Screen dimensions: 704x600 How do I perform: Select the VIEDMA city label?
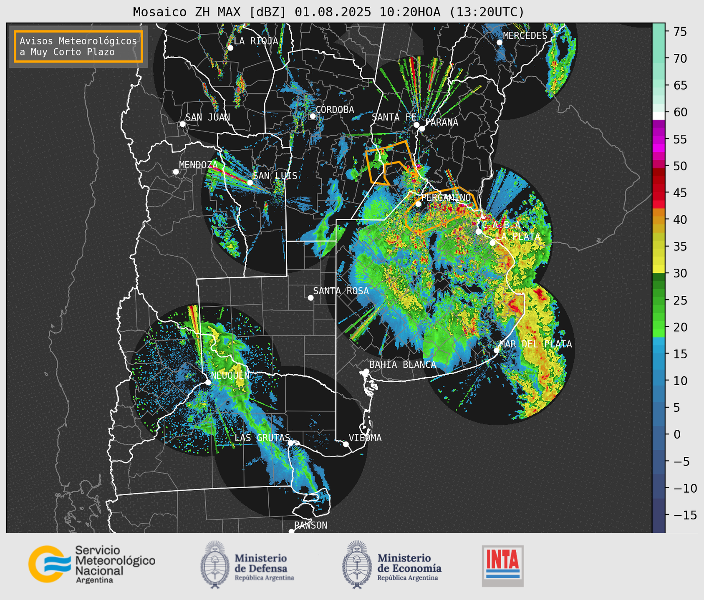(365, 438)
